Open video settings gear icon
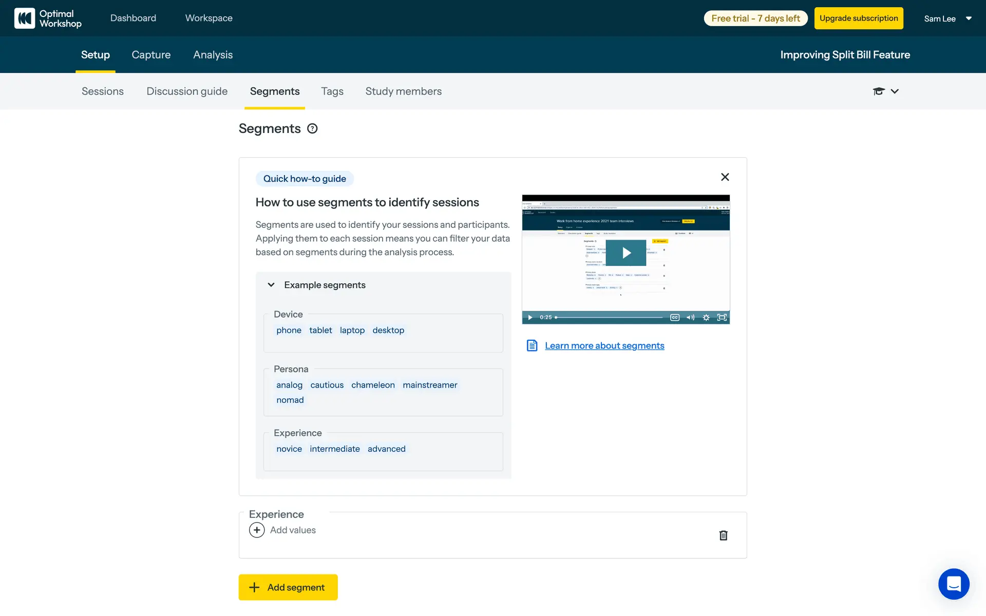The height and width of the screenshot is (616, 986). (x=706, y=318)
